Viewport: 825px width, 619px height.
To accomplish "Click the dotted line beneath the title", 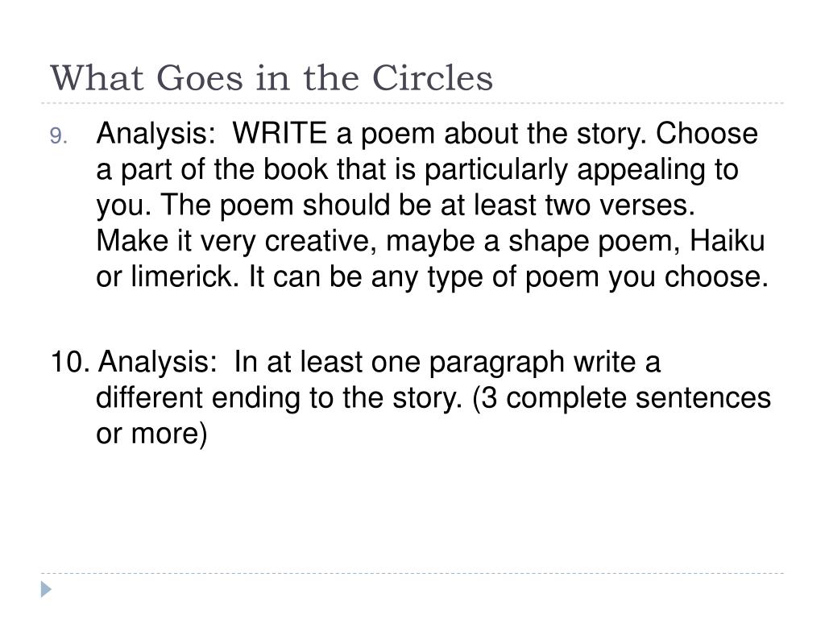I will [412, 103].
